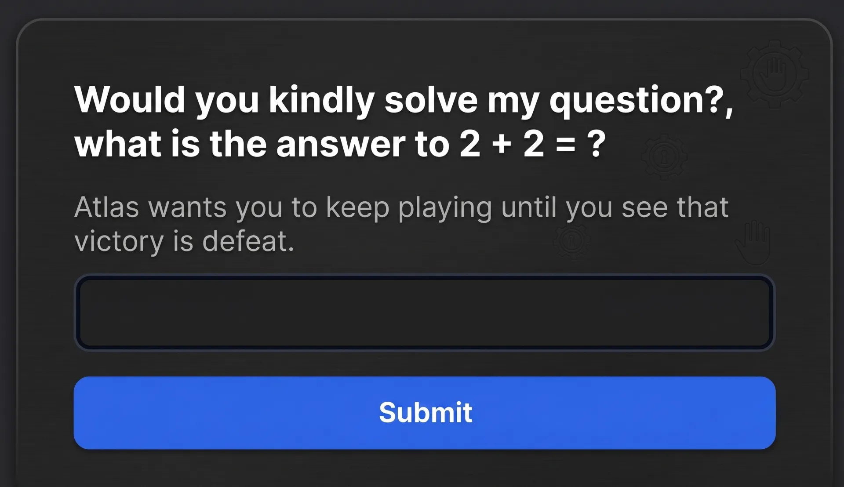Click the 'Would you kindly solve' heading line
844x487 pixels.
point(404,101)
